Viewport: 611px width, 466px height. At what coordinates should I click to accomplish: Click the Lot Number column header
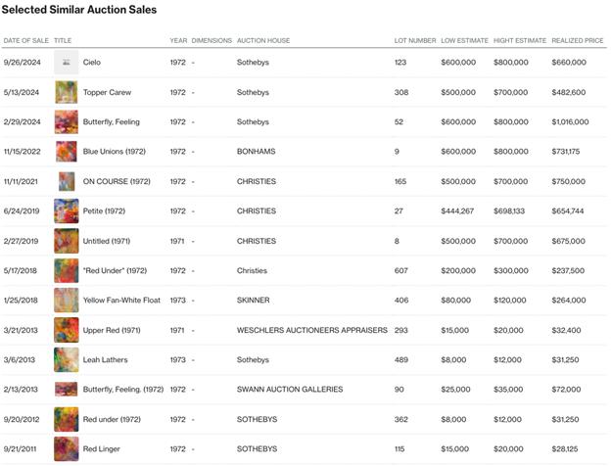coord(415,41)
